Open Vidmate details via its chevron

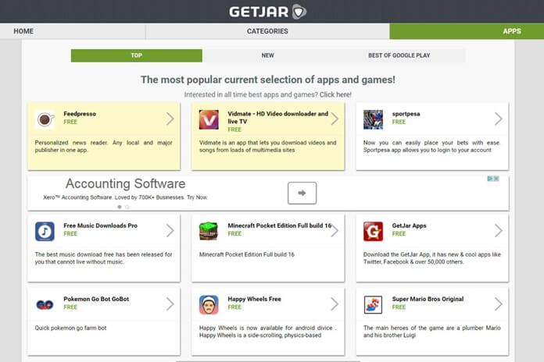[334, 119]
